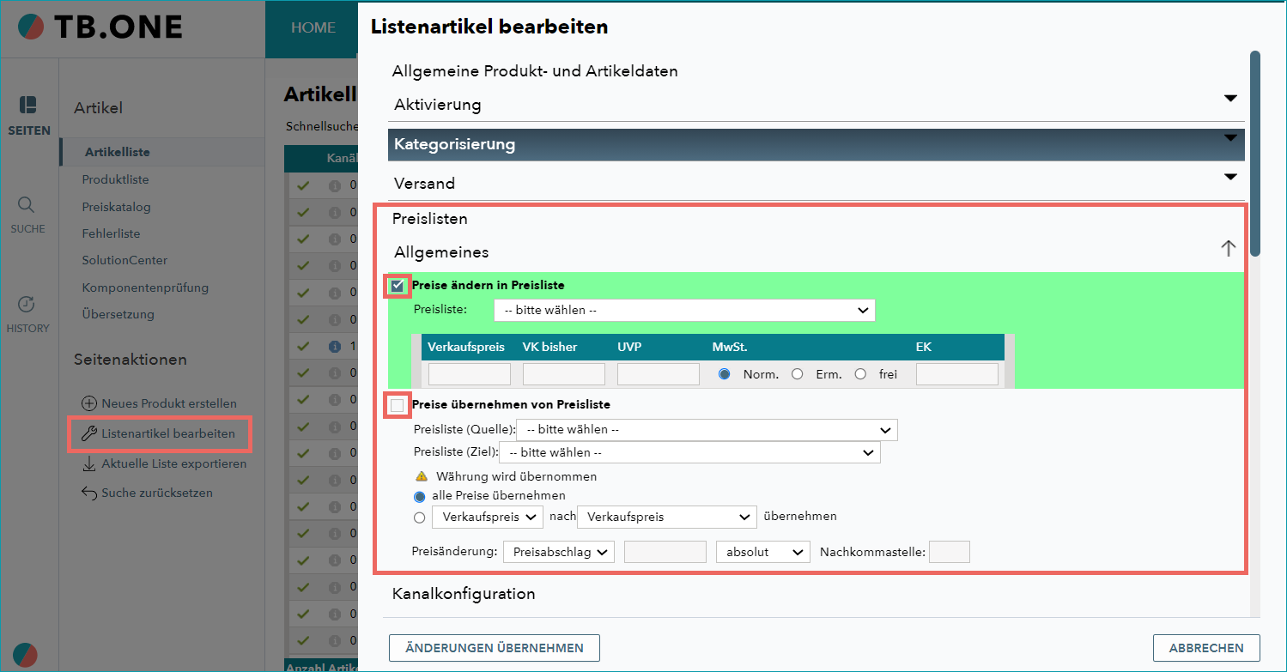Open Produktliste in the sidebar
This screenshot has height=672, width=1287.
(116, 179)
